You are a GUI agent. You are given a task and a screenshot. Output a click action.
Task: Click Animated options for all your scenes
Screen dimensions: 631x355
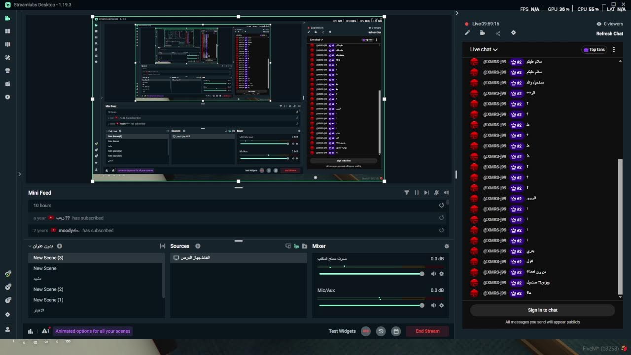click(x=93, y=331)
